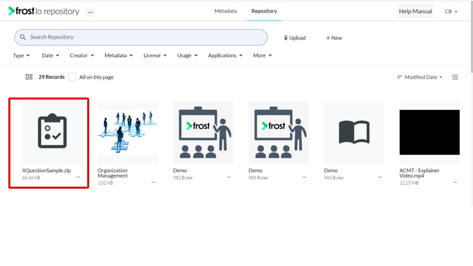This screenshot has width=473, height=266.
Task: Open the ellipsis menu beside repository title
Action: (90, 12)
